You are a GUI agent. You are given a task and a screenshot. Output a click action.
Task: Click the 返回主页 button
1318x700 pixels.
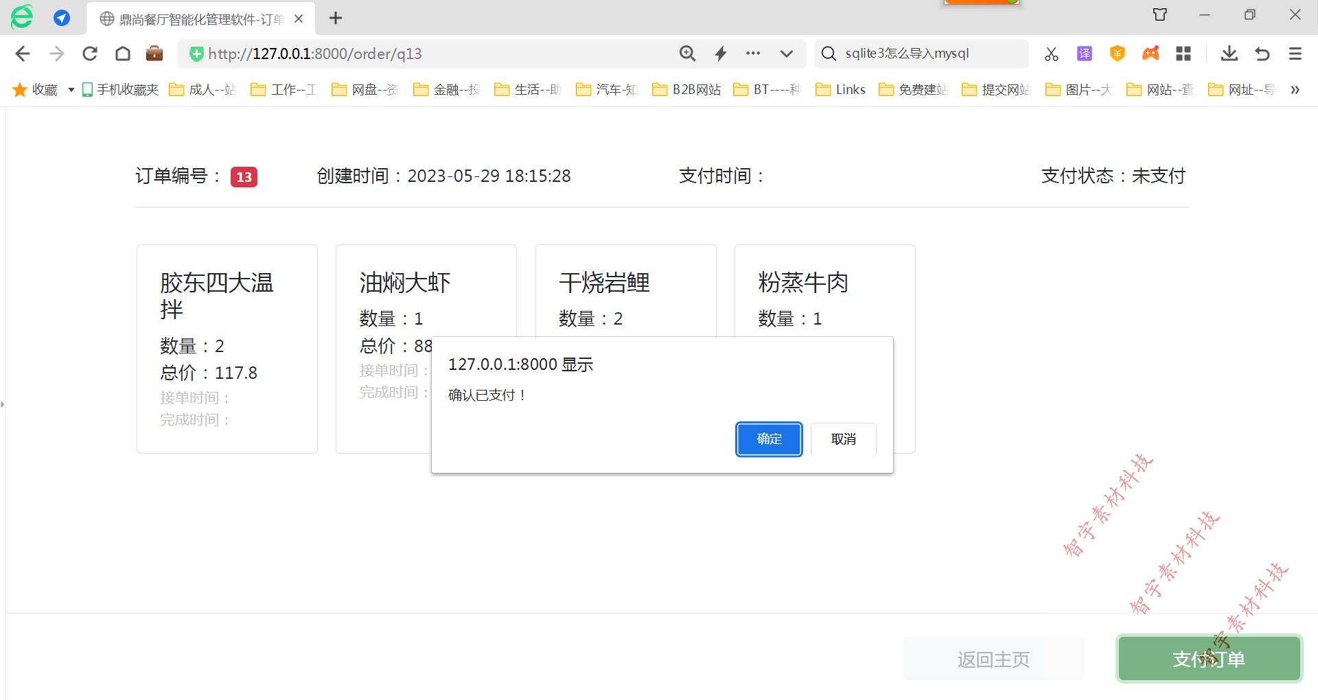coord(993,659)
